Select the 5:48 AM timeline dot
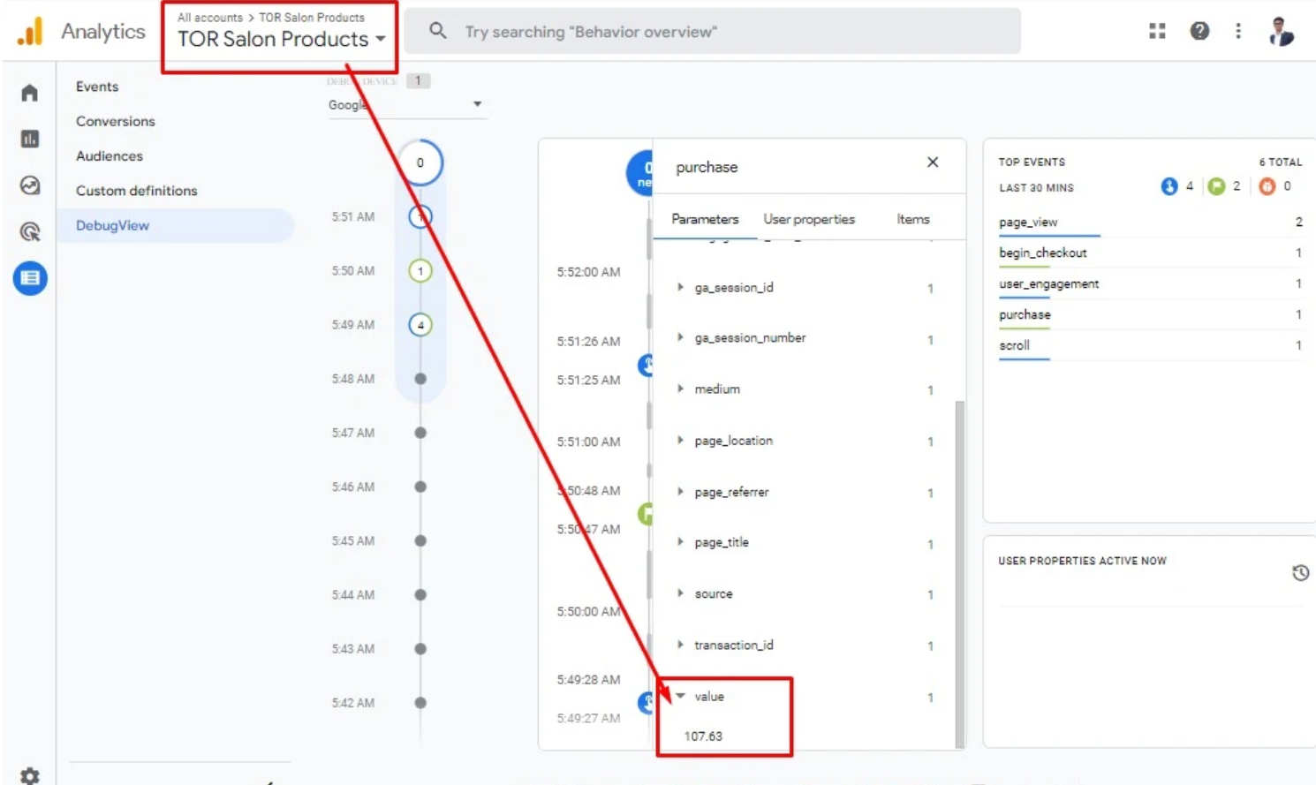1316x785 pixels. (420, 379)
